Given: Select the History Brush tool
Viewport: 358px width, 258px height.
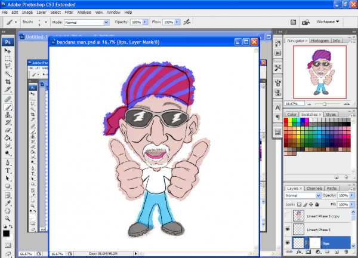Looking at the screenshot, I should tap(8, 122).
